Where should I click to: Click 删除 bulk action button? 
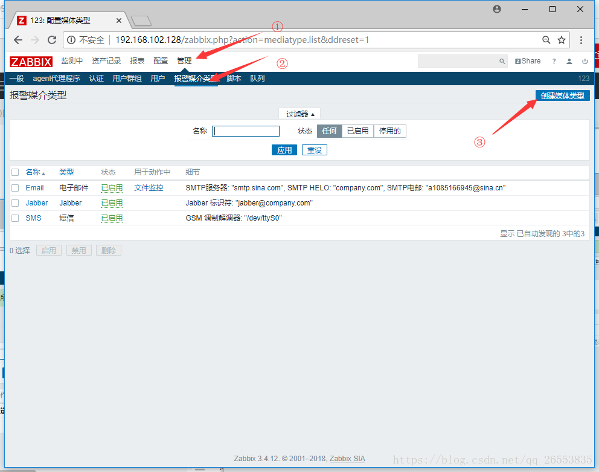point(109,251)
